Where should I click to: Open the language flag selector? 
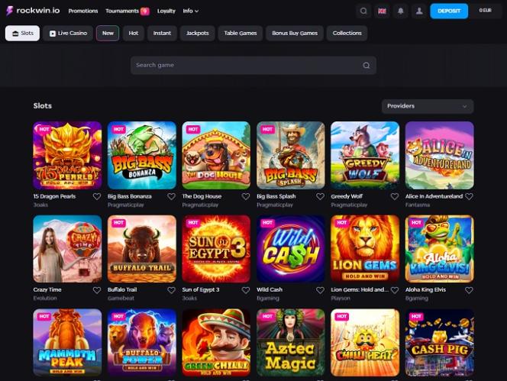[x=382, y=11]
